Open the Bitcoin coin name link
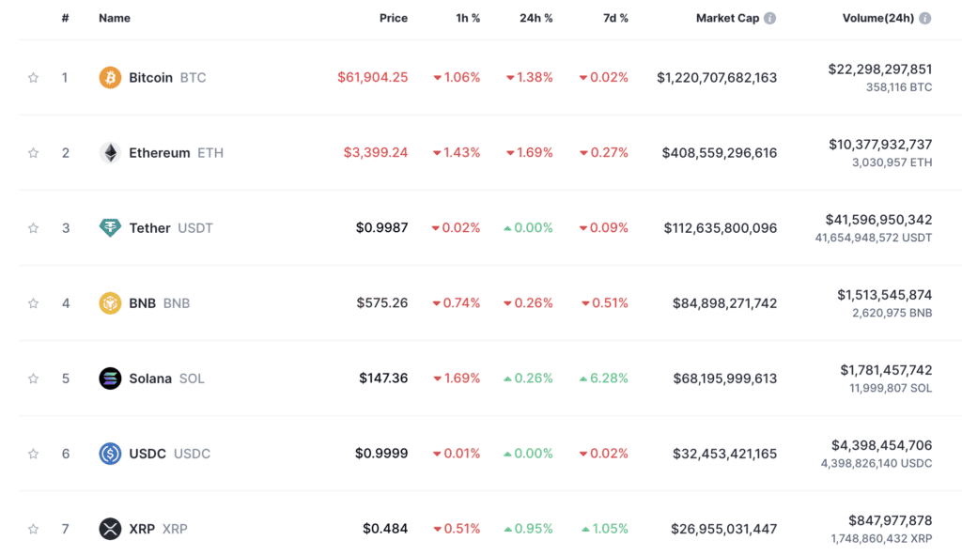Screen dimensions: 962x556 151,77
